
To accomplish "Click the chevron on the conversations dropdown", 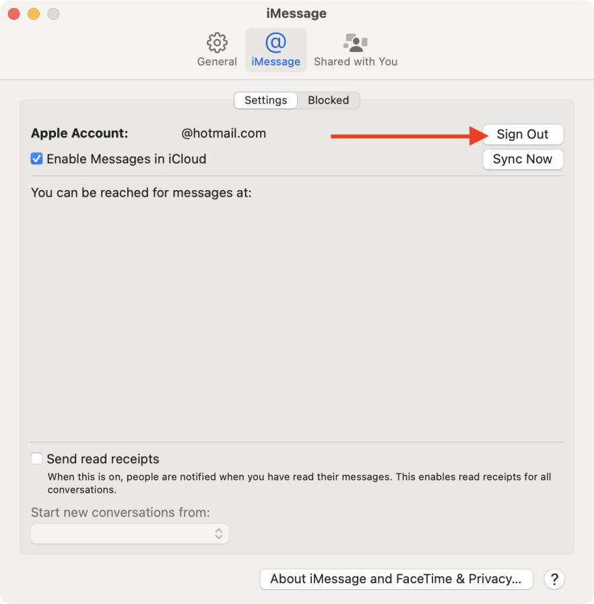I will pos(219,533).
